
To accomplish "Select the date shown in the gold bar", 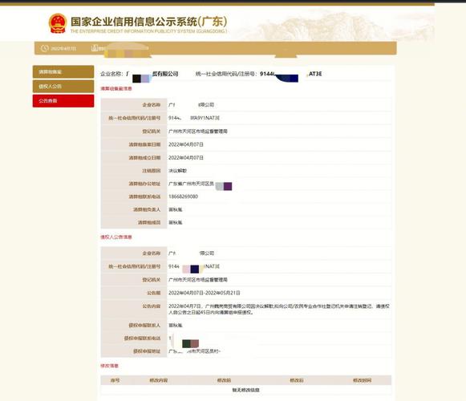I will click(x=63, y=48).
